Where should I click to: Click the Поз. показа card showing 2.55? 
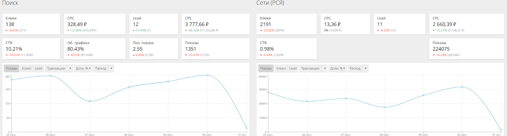(x=153, y=48)
